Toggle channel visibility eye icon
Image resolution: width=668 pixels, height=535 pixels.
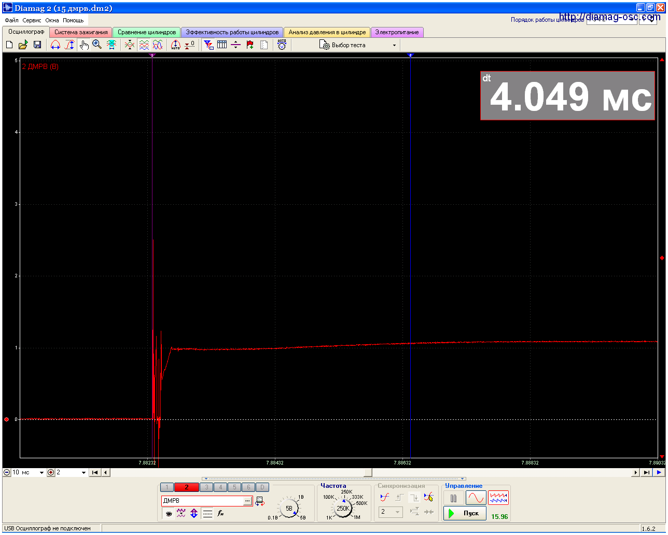coord(168,513)
